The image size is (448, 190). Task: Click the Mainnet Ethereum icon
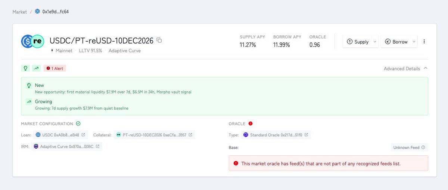(x=52, y=51)
